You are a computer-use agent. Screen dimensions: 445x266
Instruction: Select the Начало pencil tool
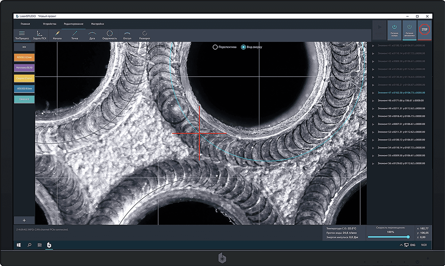coord(57,35)
